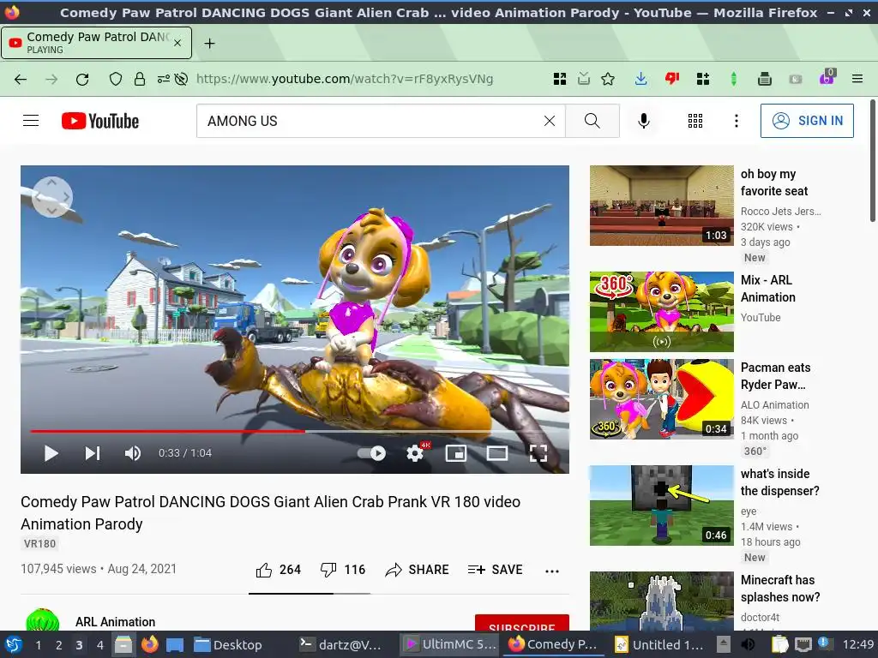Click the SIGN IN button
This screenshot has width=878, height=658.
pyautogui.click(x=807, y=121)
